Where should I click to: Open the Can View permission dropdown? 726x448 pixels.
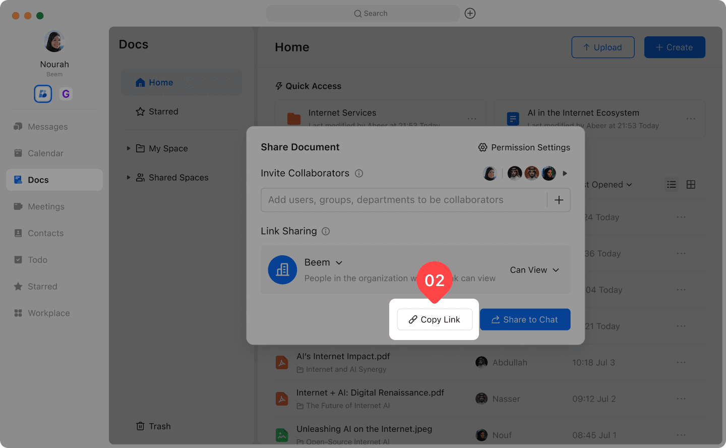point(534,270)
